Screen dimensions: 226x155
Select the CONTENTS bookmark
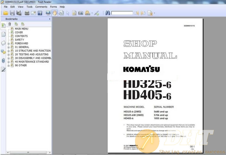pyautogui.click(x=21, y=36)
